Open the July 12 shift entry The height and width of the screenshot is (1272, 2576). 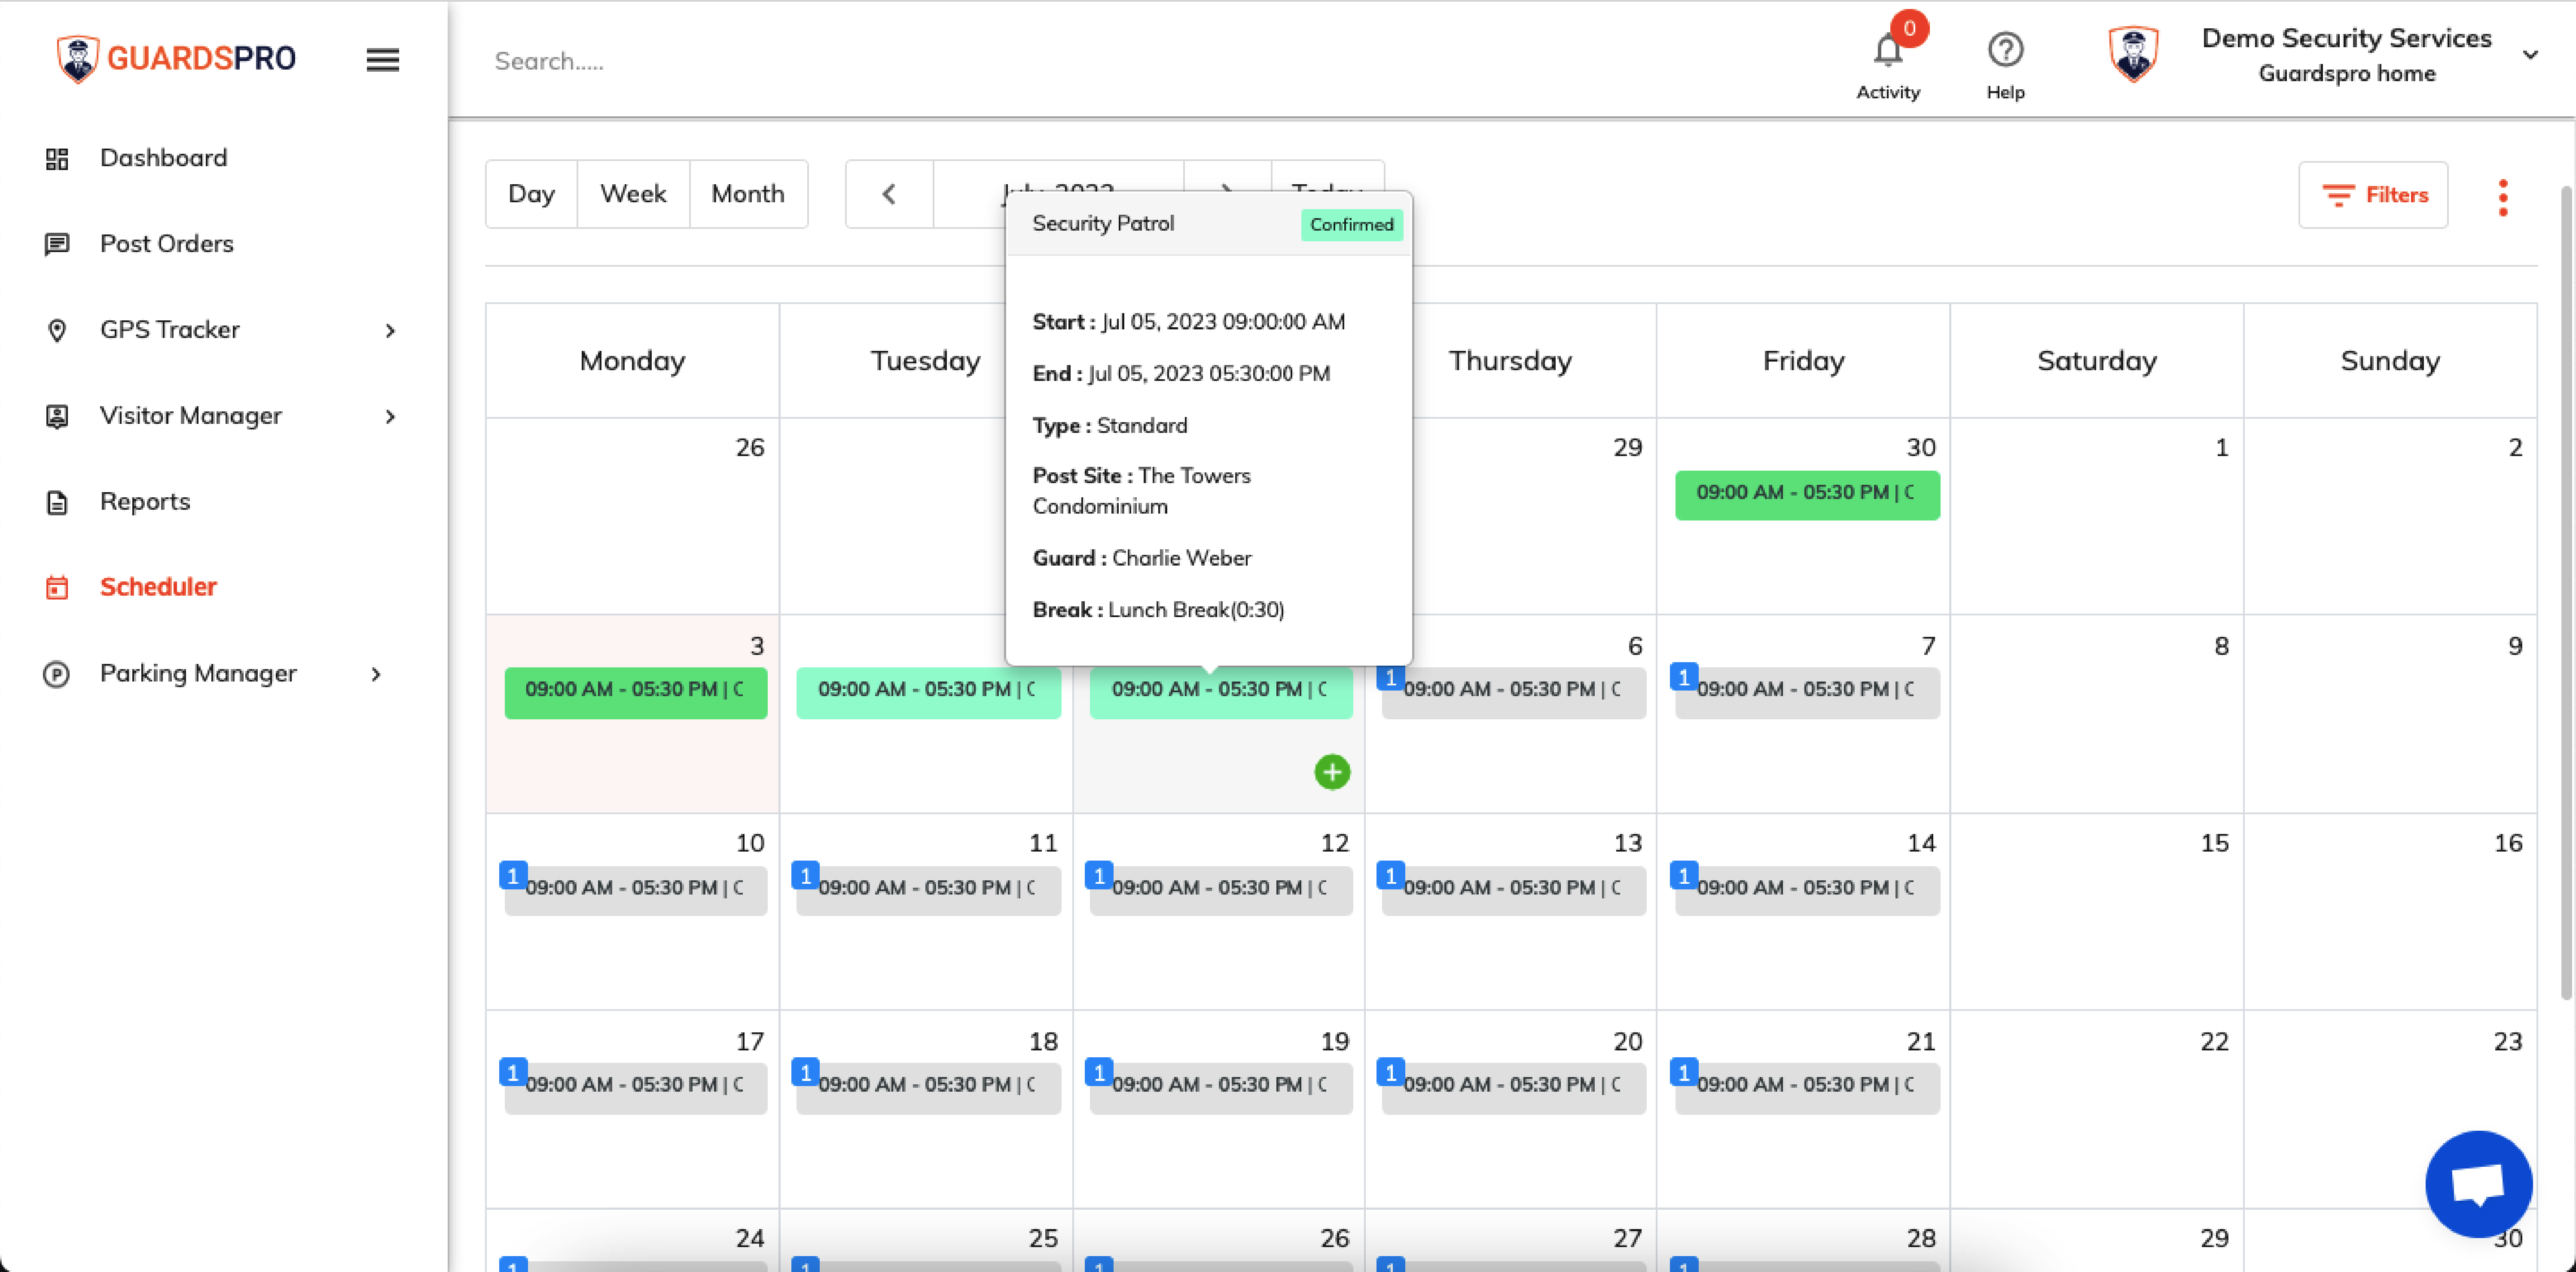pos(1221,890)
